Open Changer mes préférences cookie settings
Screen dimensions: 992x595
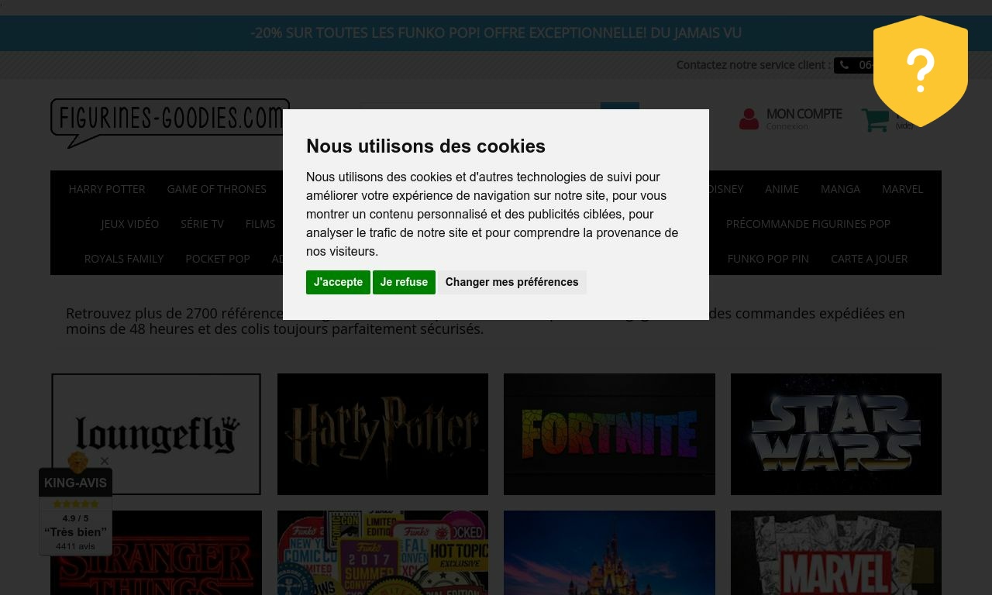click(x=511, y=282)
